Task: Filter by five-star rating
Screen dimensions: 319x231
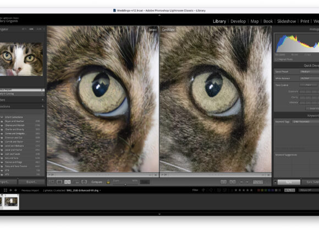Action: coord(251,190)
